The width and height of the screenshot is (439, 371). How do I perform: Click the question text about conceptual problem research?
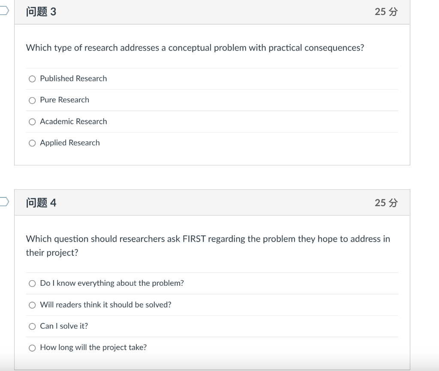195,48
